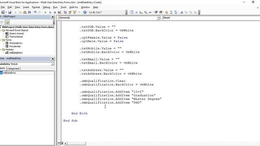The height and width of the screenshot is (146, 260).
Task: Click the Complete Word icon
Action: tap(150, 12)
